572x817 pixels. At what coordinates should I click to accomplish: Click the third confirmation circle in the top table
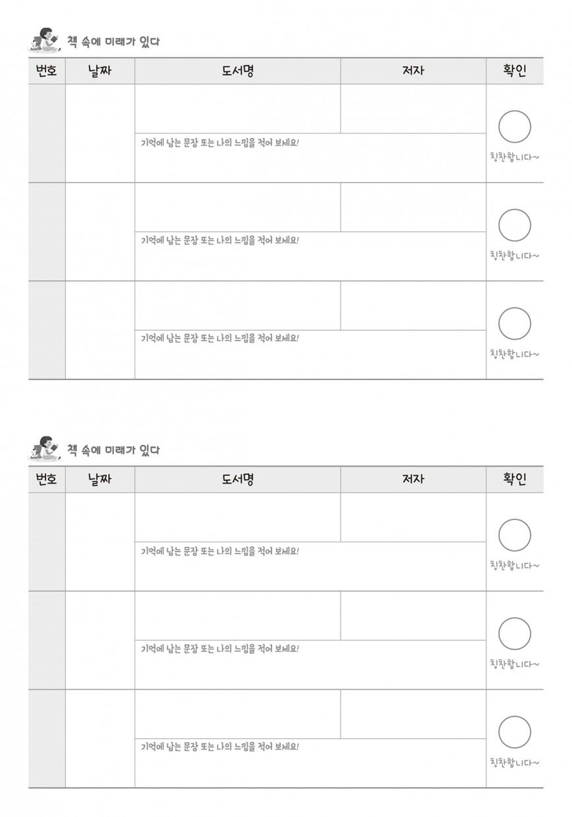[515, 324]
